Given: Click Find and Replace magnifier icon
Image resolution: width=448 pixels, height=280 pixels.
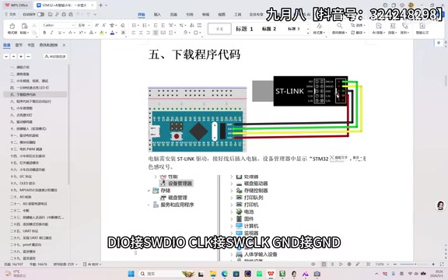Looking at the screenshot, I should point(339,26).
